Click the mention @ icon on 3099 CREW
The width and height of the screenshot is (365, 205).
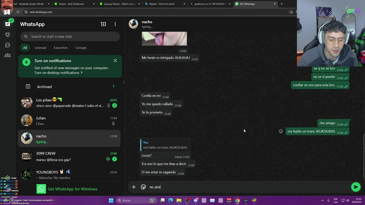pyautogui.click(x=108, y=159)
